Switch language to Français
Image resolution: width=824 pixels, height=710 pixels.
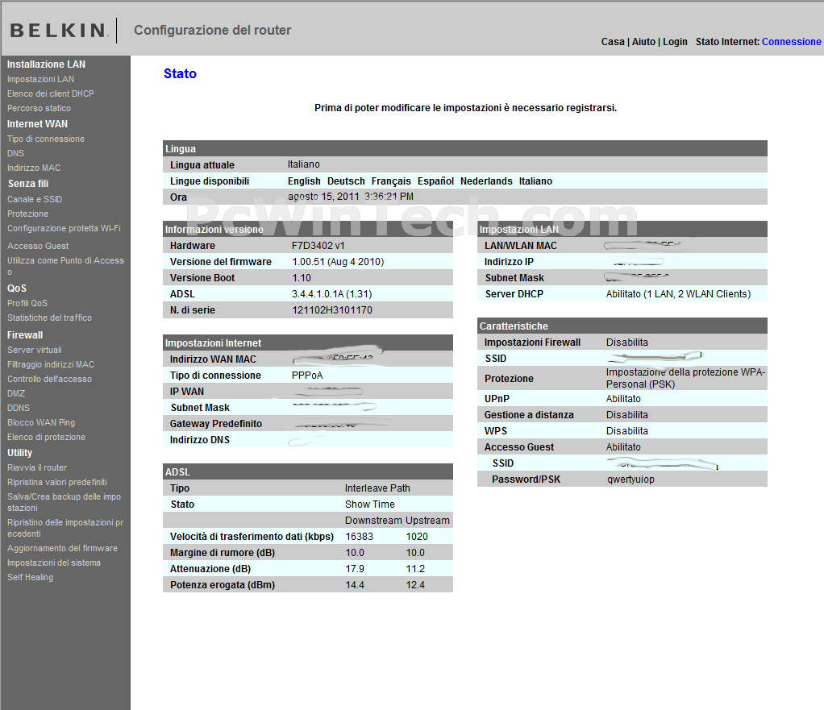(391, 181)
